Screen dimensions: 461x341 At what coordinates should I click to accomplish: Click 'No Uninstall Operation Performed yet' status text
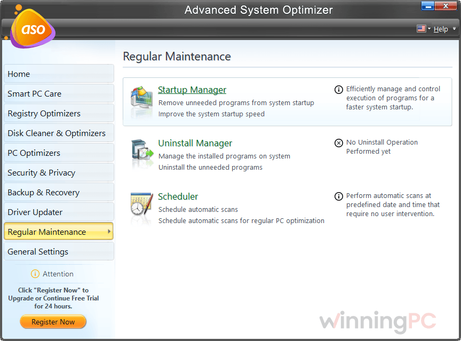point(382,147)
